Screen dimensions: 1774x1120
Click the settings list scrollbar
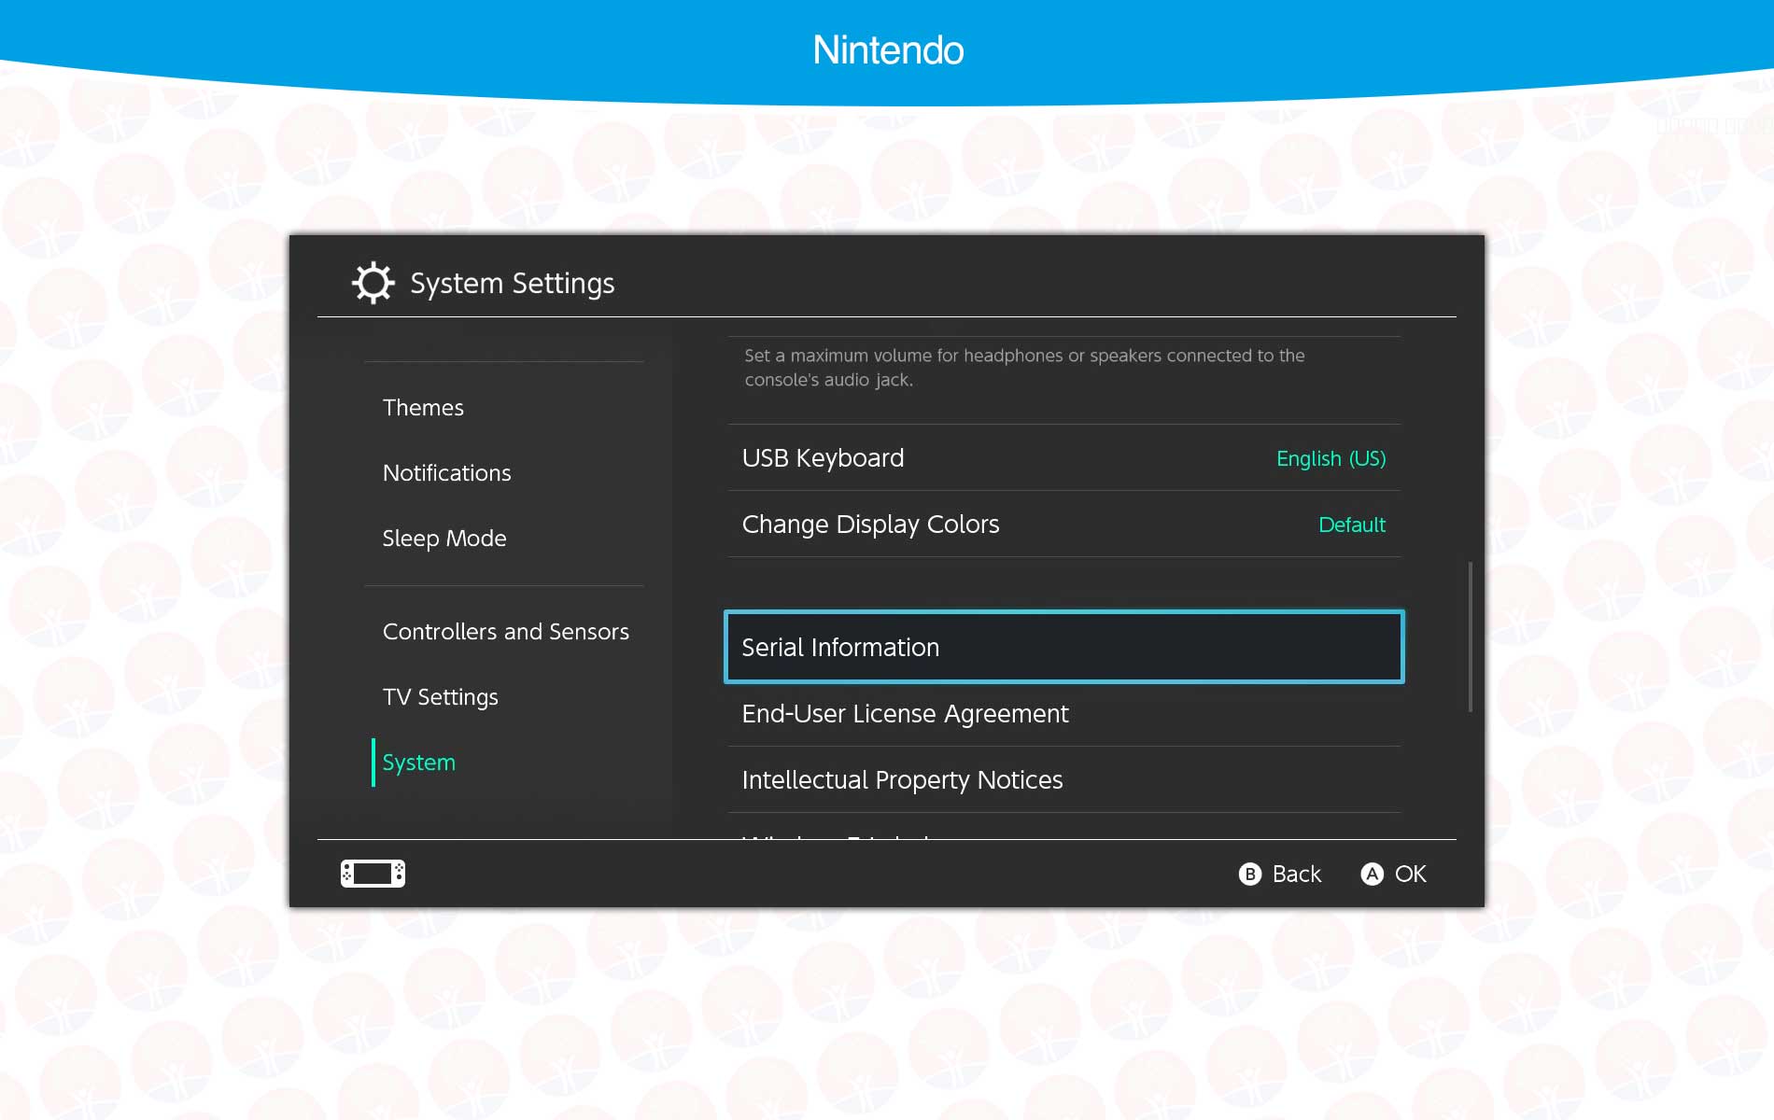point(1471,637)
